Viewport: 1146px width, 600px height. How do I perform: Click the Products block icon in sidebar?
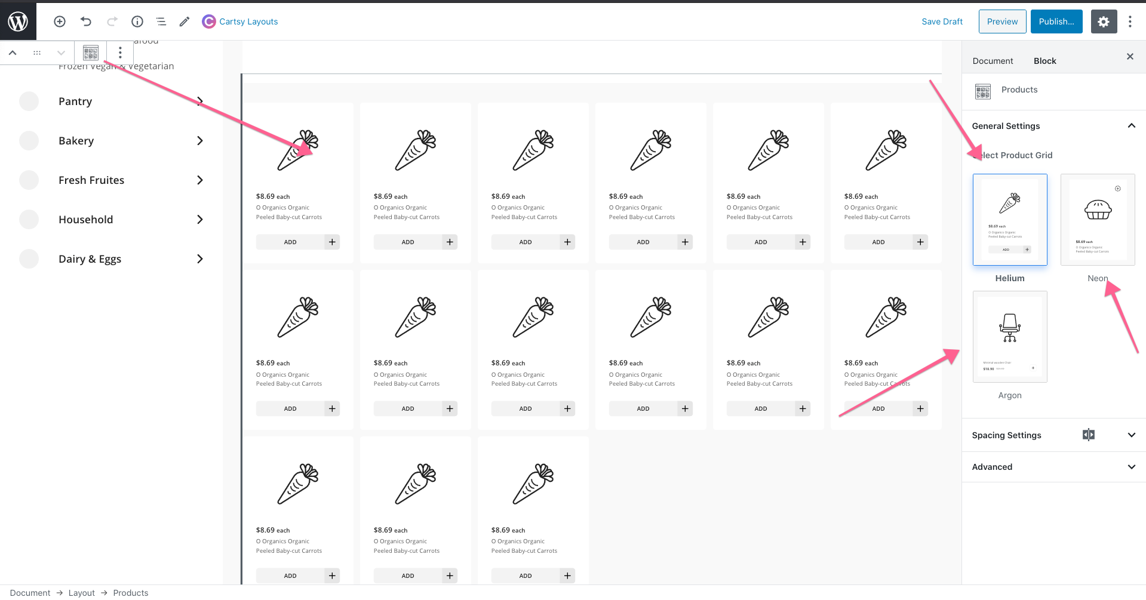(x=983, y=91)
